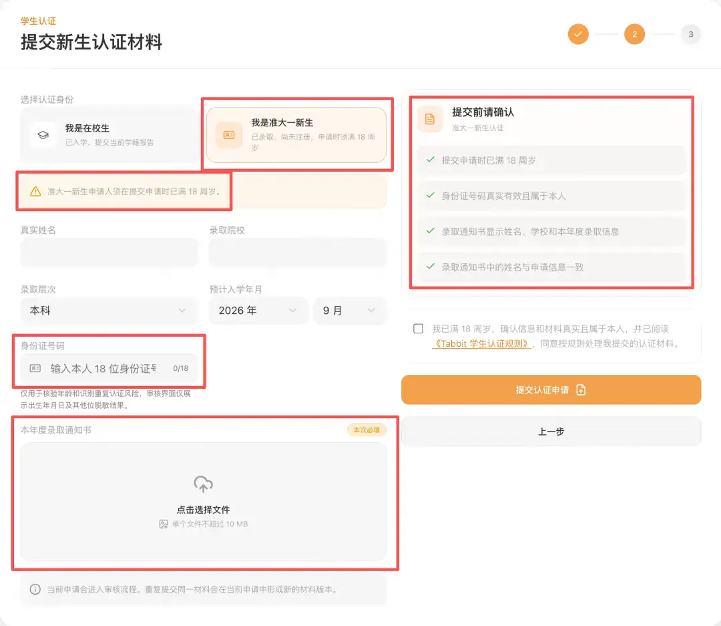Go back with the 上一步 button

coord(551,432)
